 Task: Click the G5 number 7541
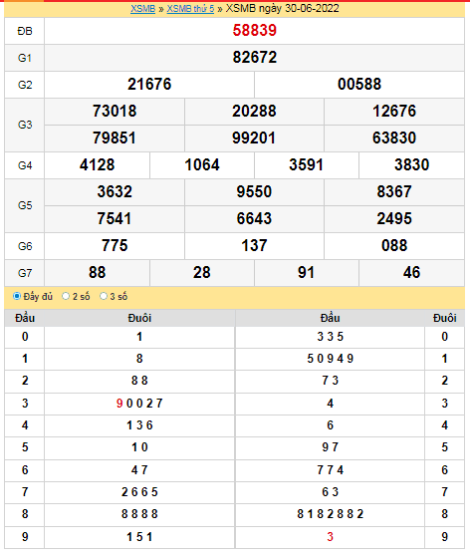point(115,218)
